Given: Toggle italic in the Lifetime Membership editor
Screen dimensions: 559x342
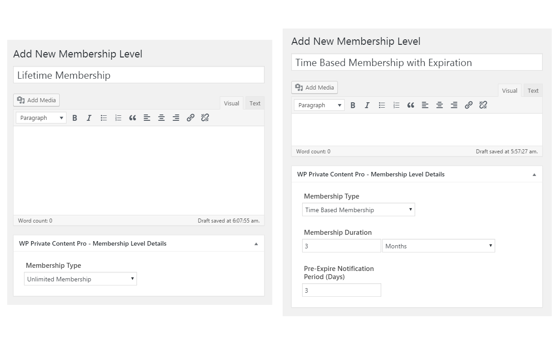Looking at the screenshot, I should [89, 118].
